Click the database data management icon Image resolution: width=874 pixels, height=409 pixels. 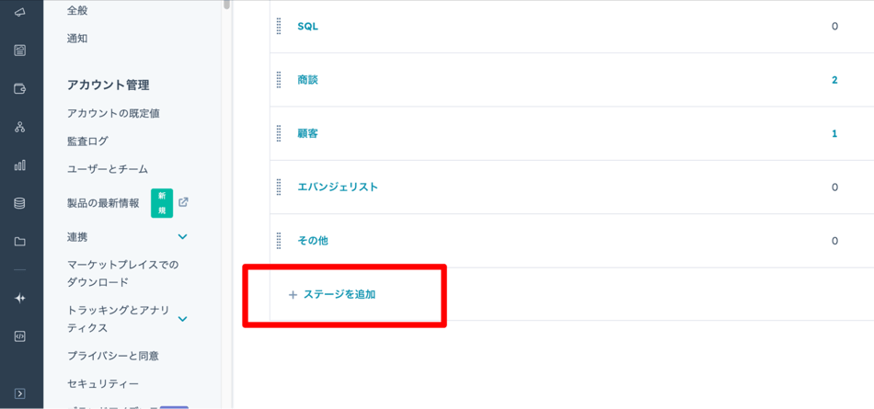[x=20, y=203]
